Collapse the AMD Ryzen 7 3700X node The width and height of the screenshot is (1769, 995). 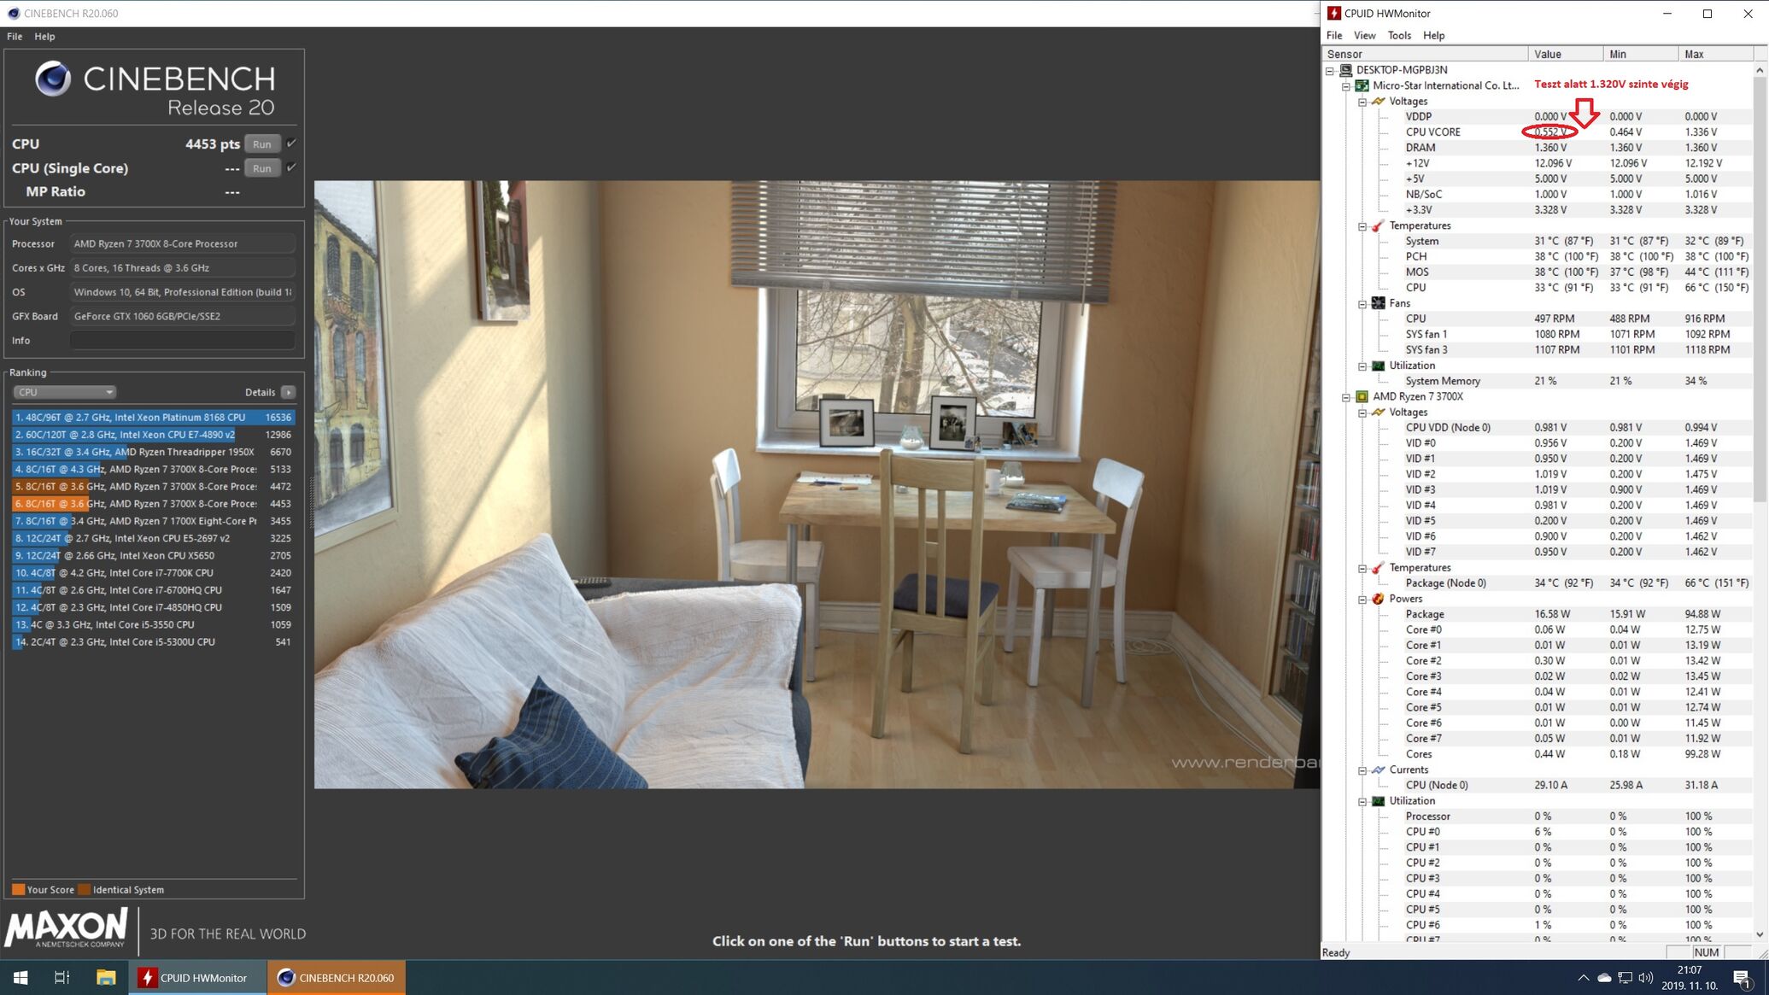[x=1346, y=396]
